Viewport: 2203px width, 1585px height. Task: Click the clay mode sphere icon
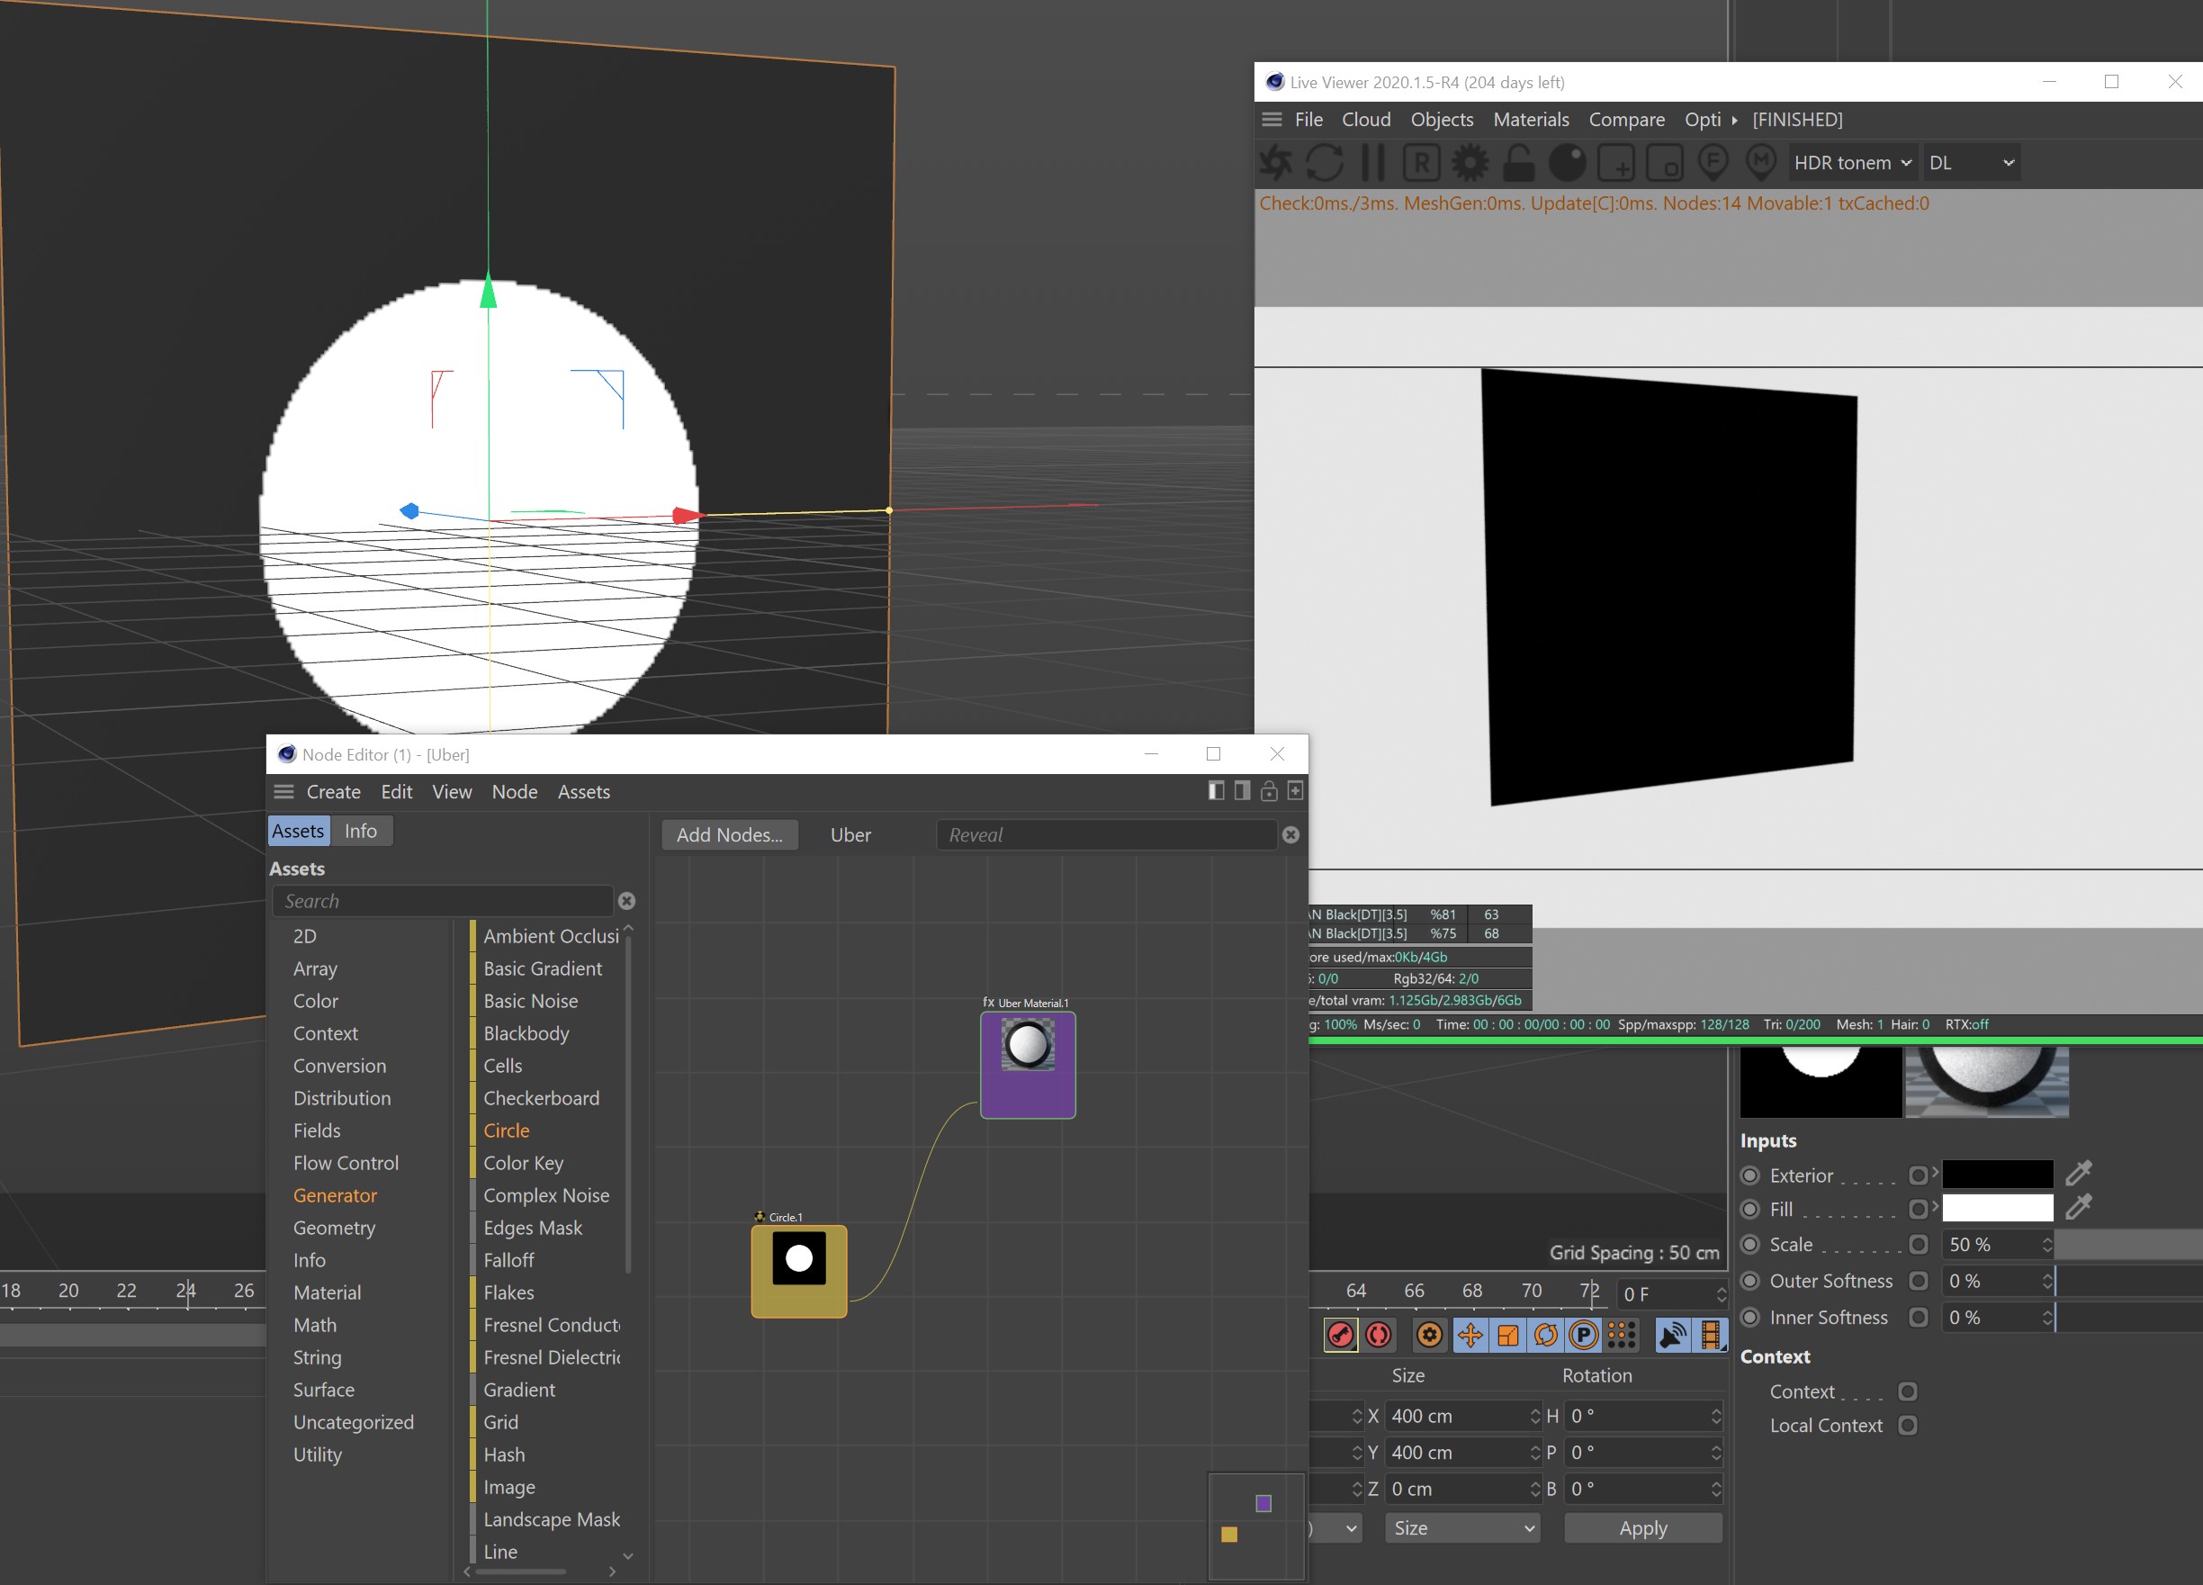tap(1567, 162)
